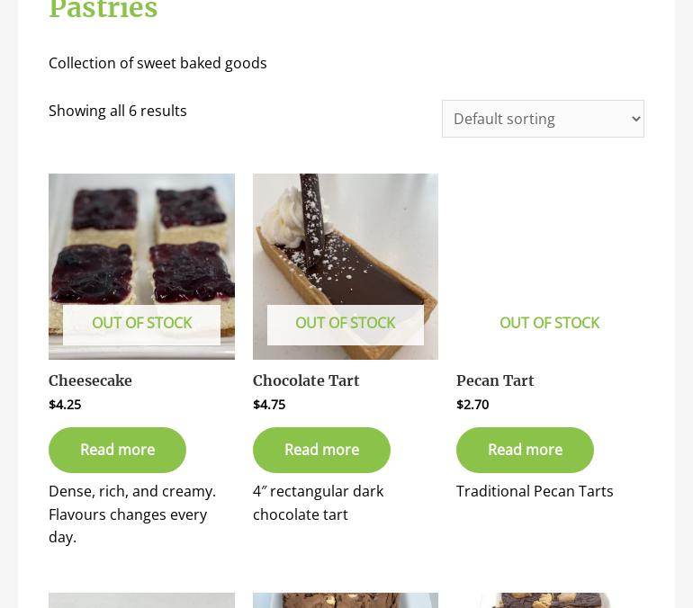This screenshot has width=693, height=608.
Task: Click Read more under Pecan Tart
Action: pos(525,450)
